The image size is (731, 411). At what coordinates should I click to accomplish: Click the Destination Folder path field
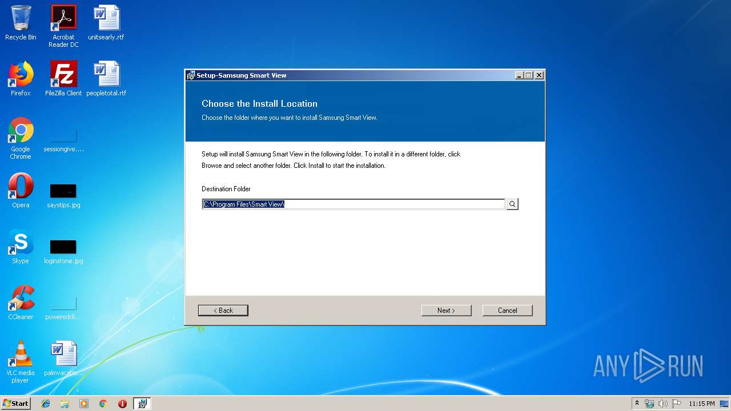(354, 204)
